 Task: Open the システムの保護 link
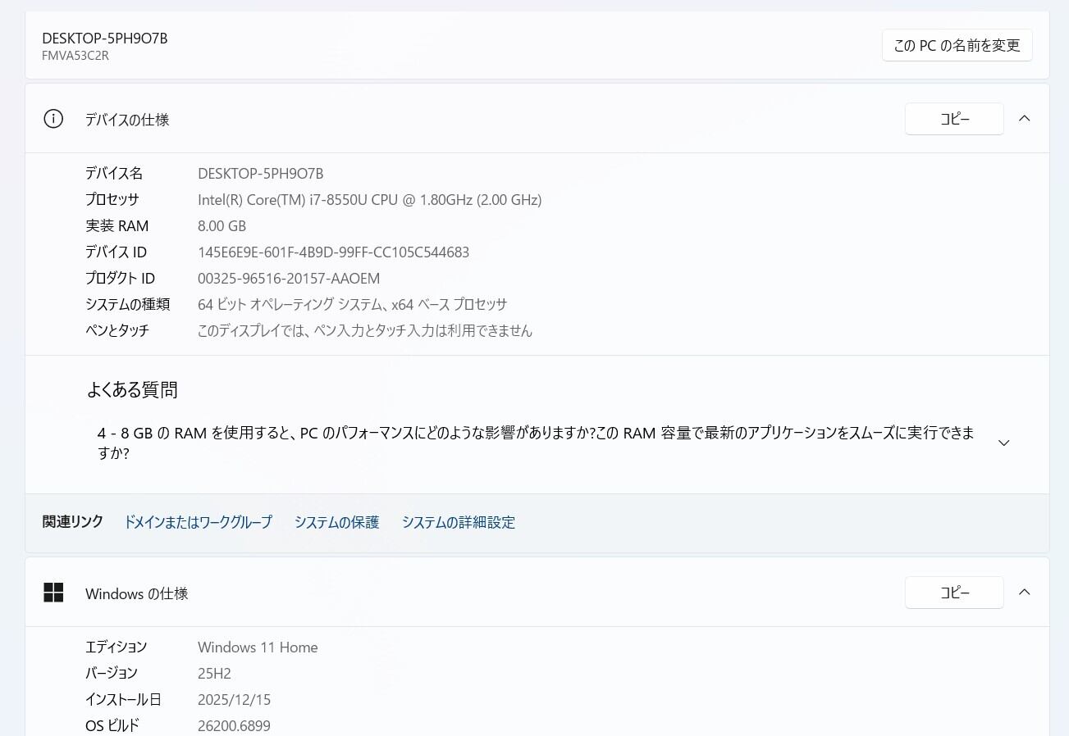point(336,522)
